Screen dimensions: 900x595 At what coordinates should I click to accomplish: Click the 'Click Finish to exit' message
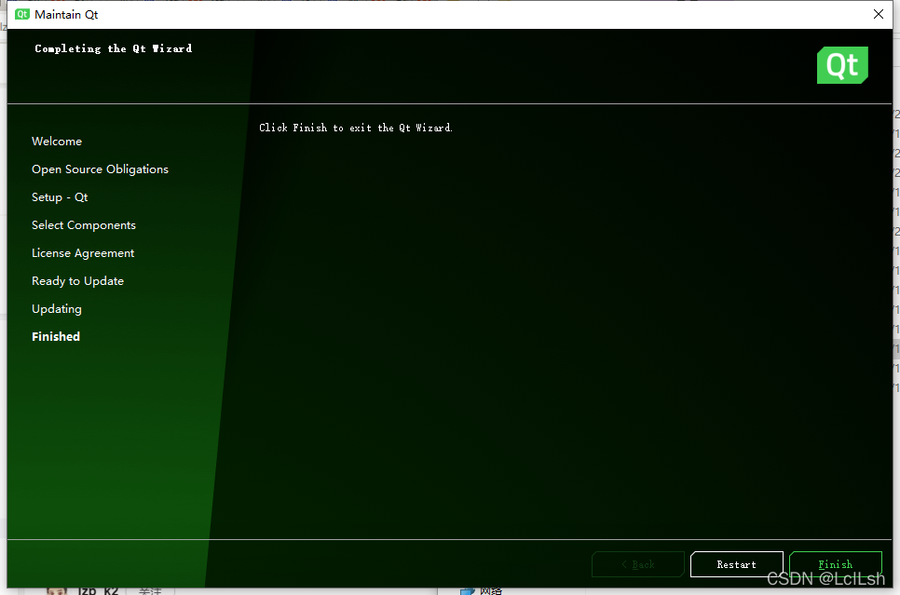[x=356, y=128]
